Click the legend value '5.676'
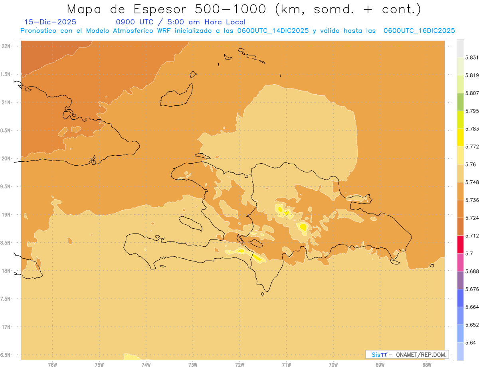Viewport: 479px width, 370px height. (472, 289)
